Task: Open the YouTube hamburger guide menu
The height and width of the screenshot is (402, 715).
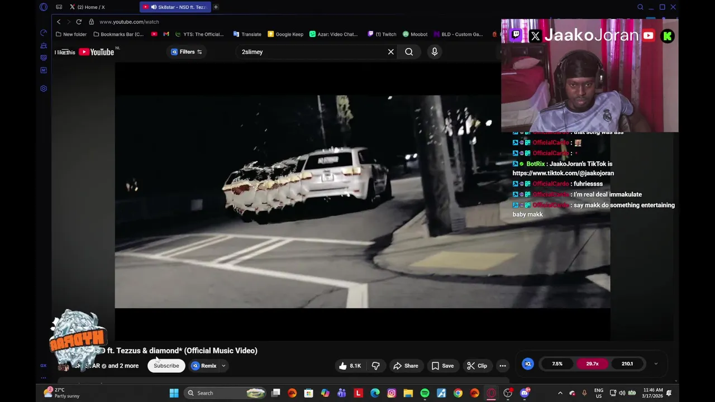Action: pyautogui.click(x=65, y=52)
